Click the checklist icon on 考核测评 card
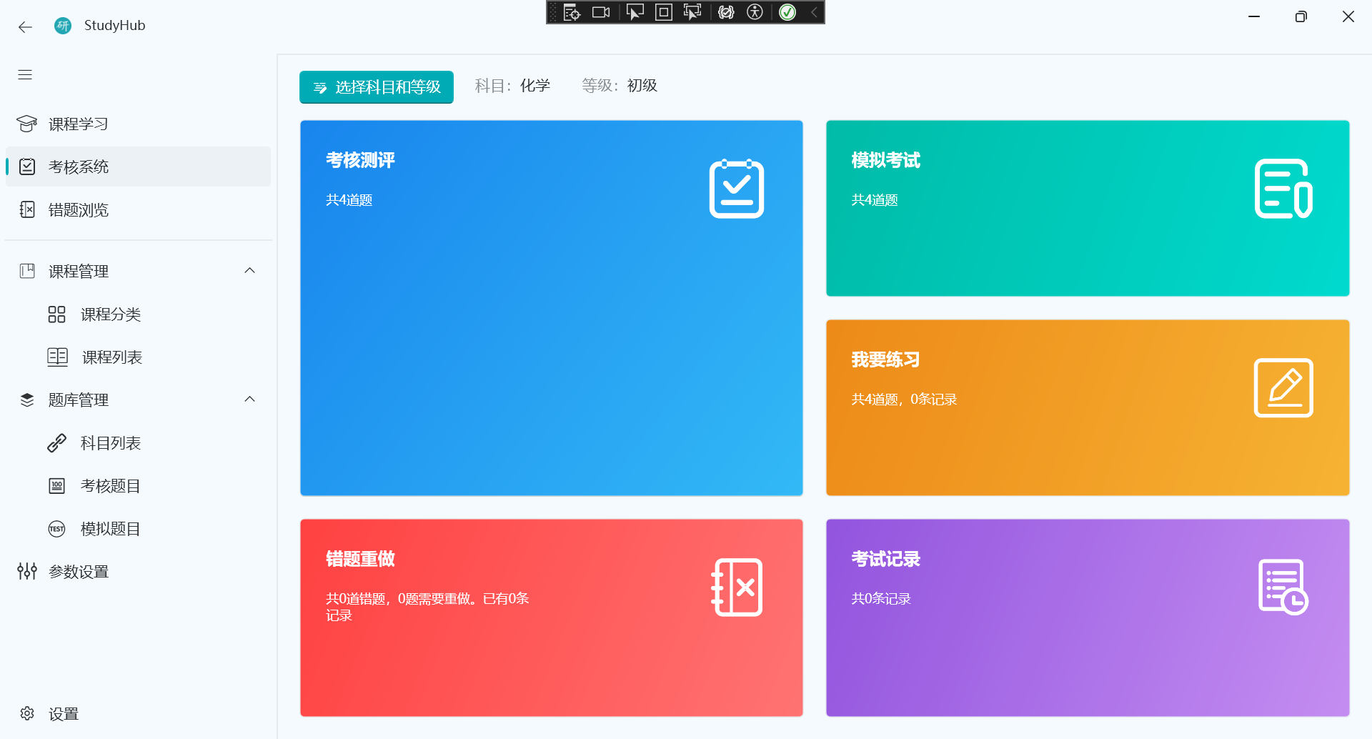 (x=737, y=189)
